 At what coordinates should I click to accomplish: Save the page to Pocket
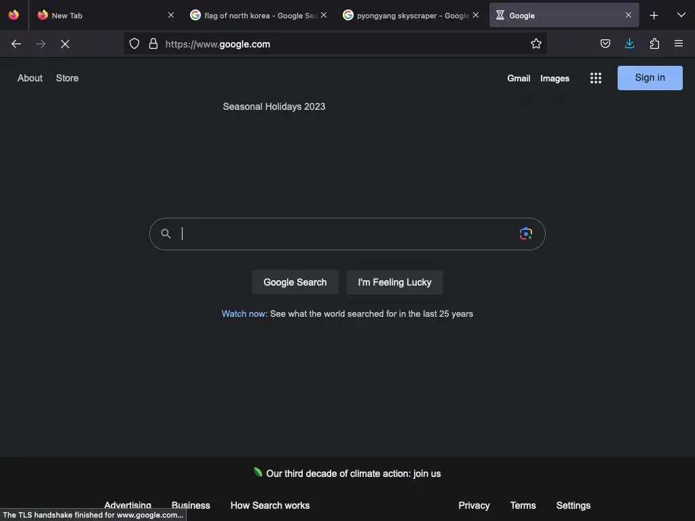point(605,43)
